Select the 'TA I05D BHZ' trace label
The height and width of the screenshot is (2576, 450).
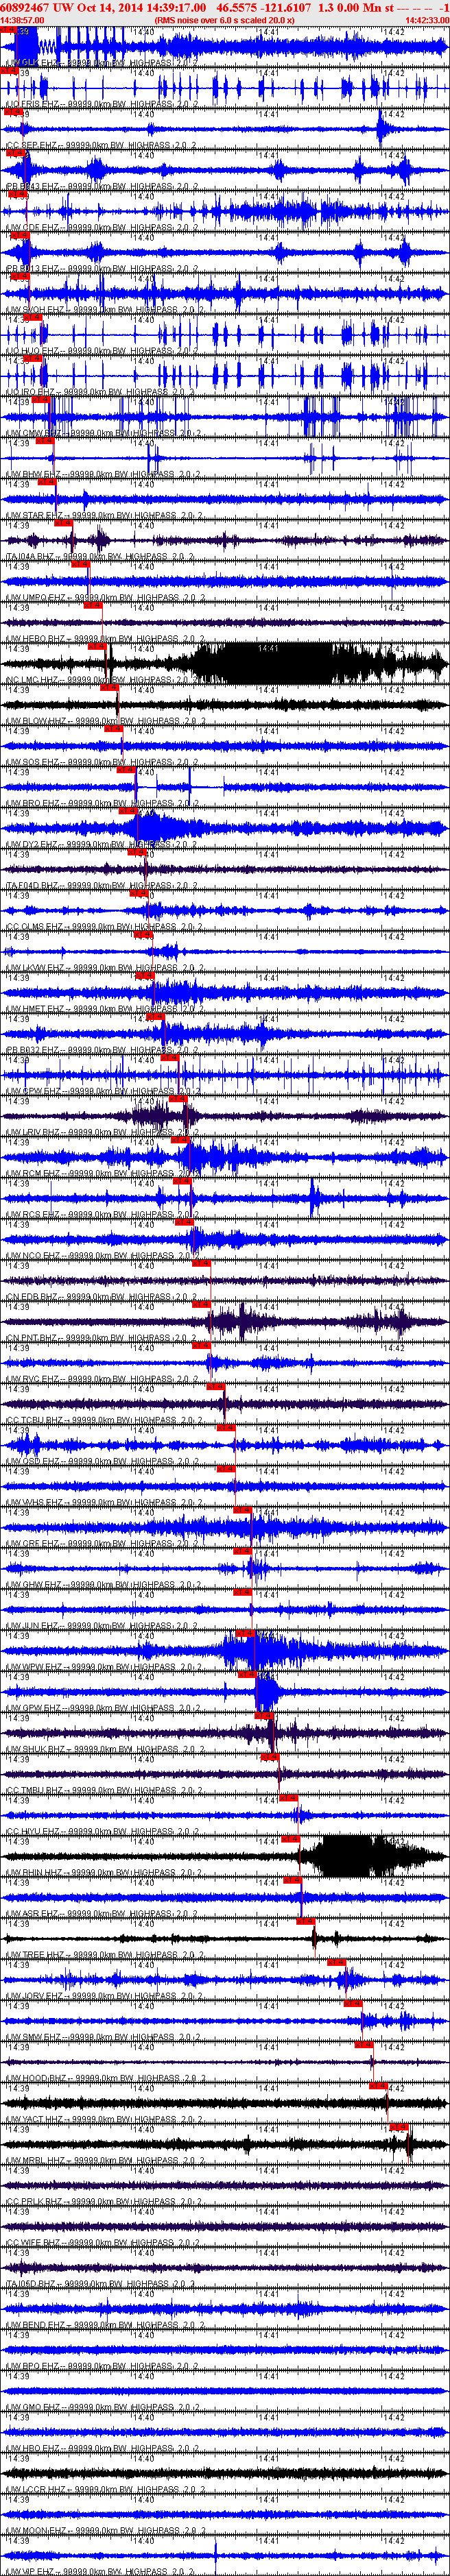pos(101,2283)
